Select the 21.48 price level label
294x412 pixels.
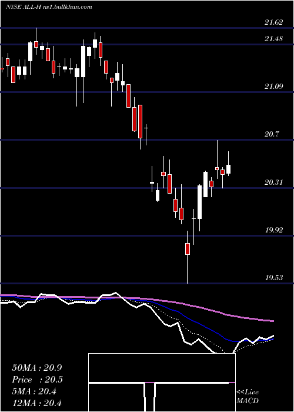pos(274,39)
